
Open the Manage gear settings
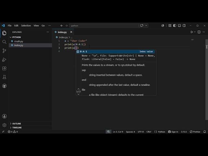click(4, 125)
